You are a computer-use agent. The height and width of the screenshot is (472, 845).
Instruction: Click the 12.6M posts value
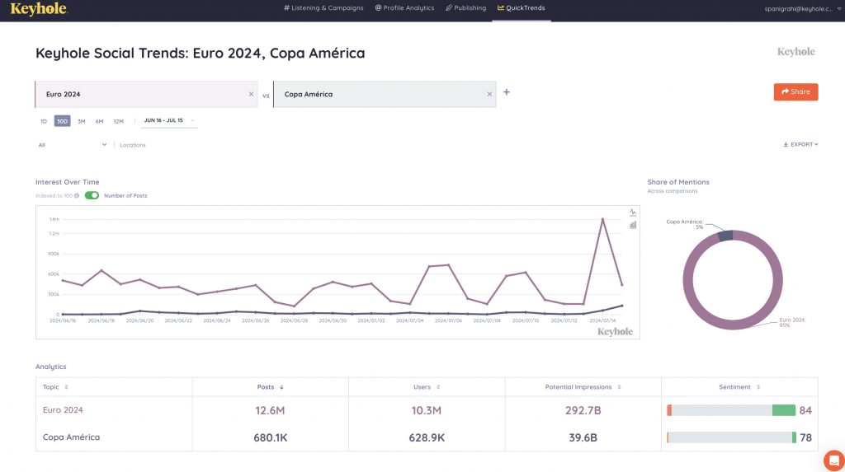tap(270, 411)
